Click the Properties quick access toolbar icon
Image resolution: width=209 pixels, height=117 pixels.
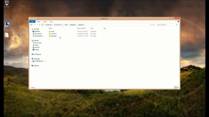(x=33, y=19)
